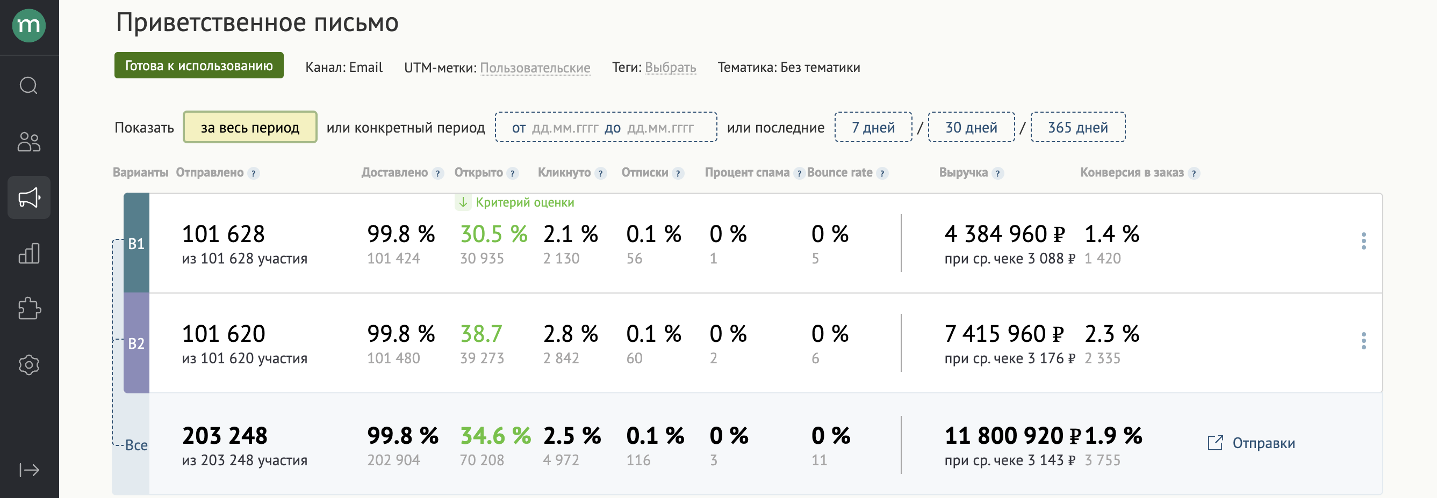
Task: Click total delivered count 202 904
Action: pyautogui.click(x=393, y=460)
